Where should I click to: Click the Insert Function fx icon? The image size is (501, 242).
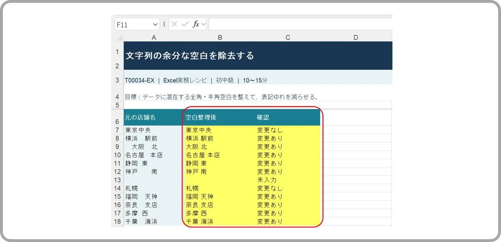(x=196, y=24)
